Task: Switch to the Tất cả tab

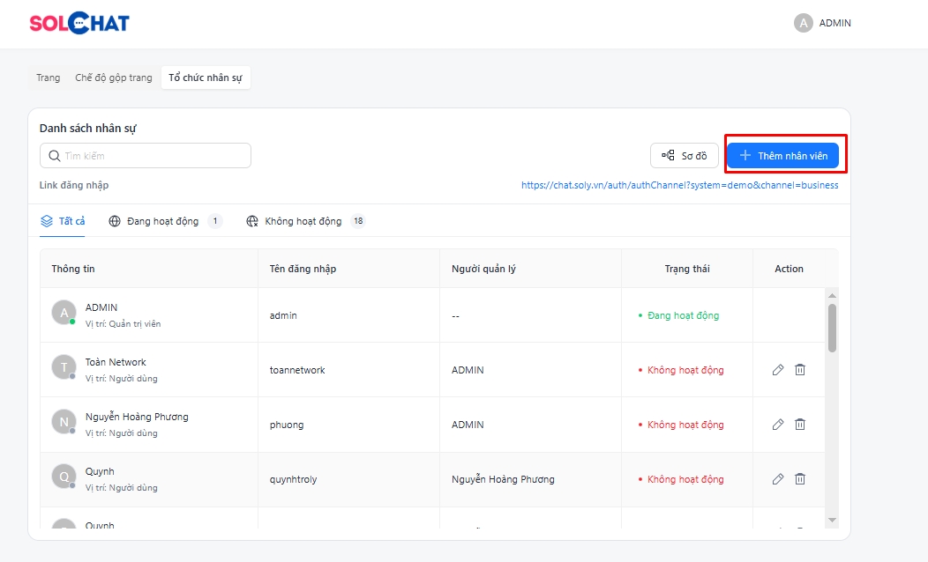Action: click(64, 221)
